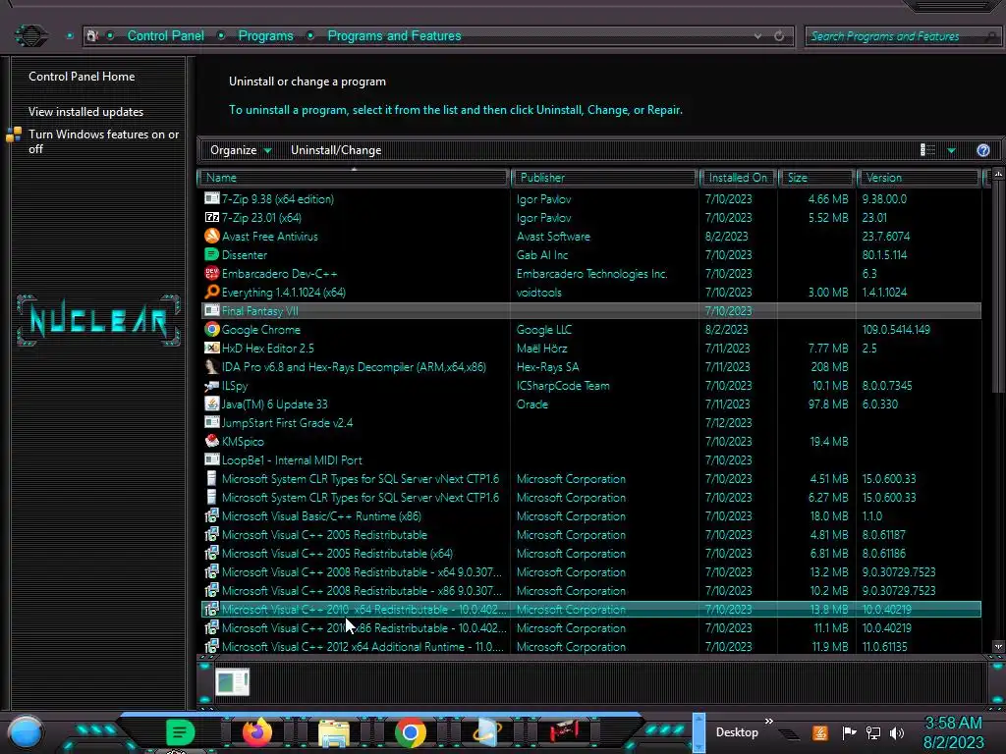
Task: Click the Desktop toolbar label on taskbar
Action: [x=737, y=731]
